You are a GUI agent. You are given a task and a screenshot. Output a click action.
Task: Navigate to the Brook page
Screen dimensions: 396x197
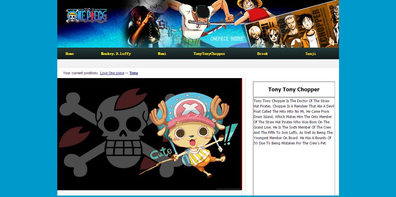[x=262, y=54]
